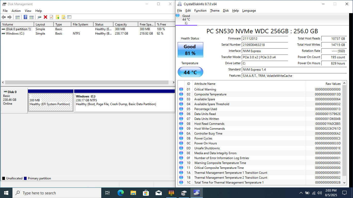Select the Composite Temperature attribute row
Viewport: 353px width, 198px height.
click(260, 94)
